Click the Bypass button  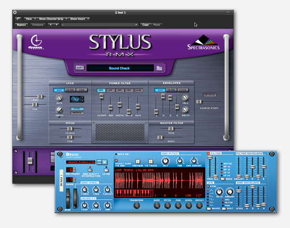pyautogui.click(x=21, y=25)
